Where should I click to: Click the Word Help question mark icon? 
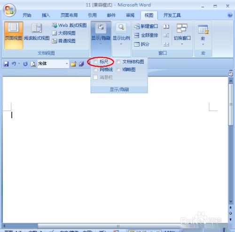[x=230, y=15]
